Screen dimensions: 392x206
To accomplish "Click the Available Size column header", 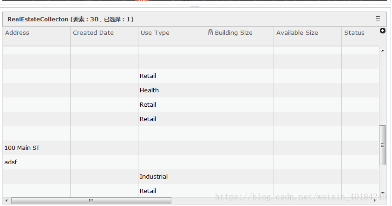I will point(297,33).
